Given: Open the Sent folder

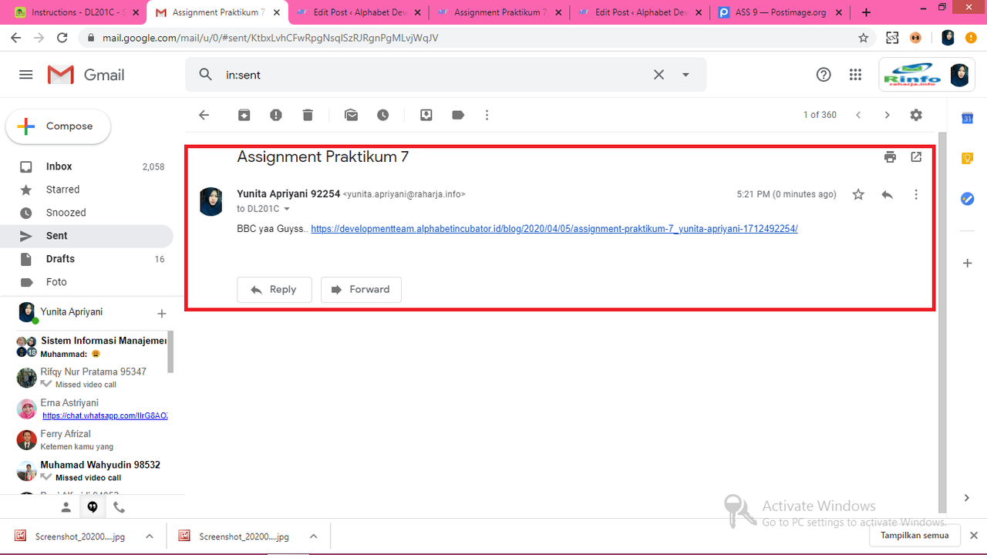Looking at the screenshot, I should (86, 236).
